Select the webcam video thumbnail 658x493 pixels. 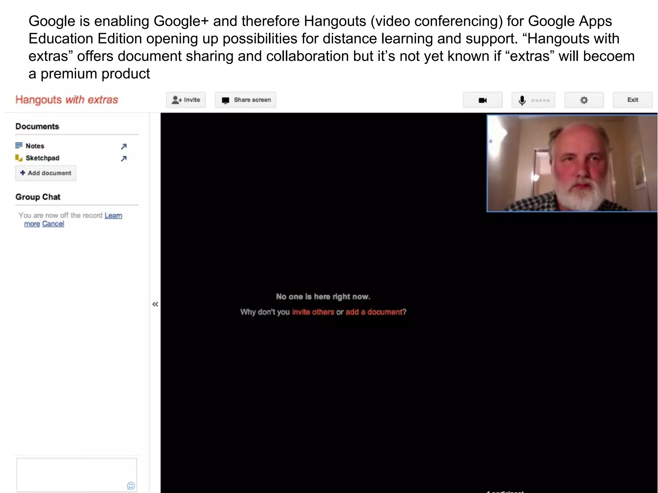pyautogui.click(x=572, y=163)
